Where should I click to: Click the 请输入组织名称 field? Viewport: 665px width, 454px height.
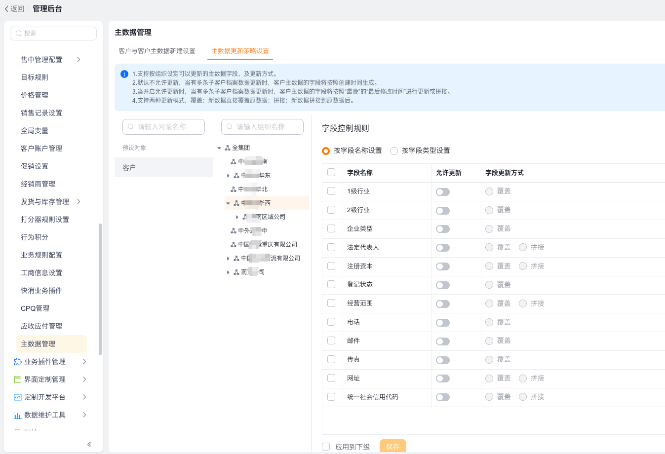click(262, 127)
